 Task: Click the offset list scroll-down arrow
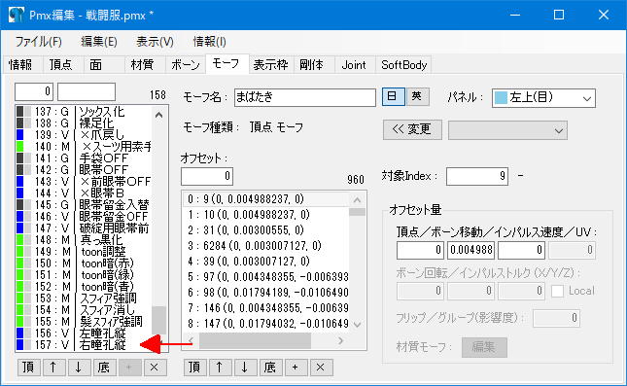[357, 325]
